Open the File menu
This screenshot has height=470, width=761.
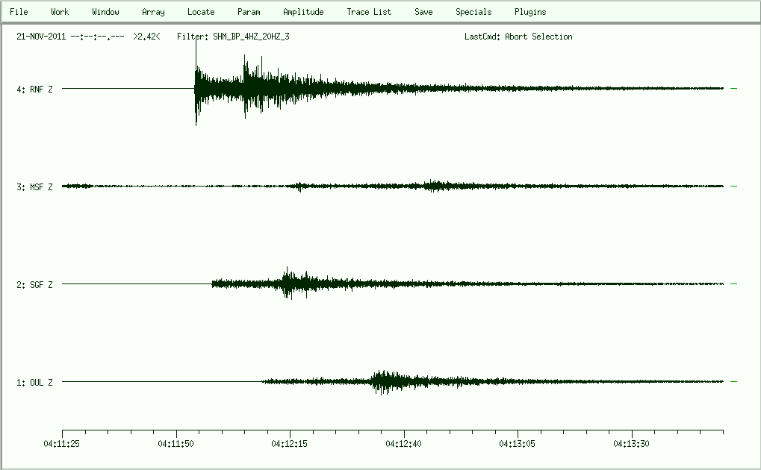[19, 12]
